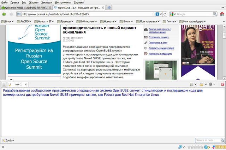Click the trash icon in notes toolbar
The width and height of the screenshot is (226, 150).
[x=210, y=85]
